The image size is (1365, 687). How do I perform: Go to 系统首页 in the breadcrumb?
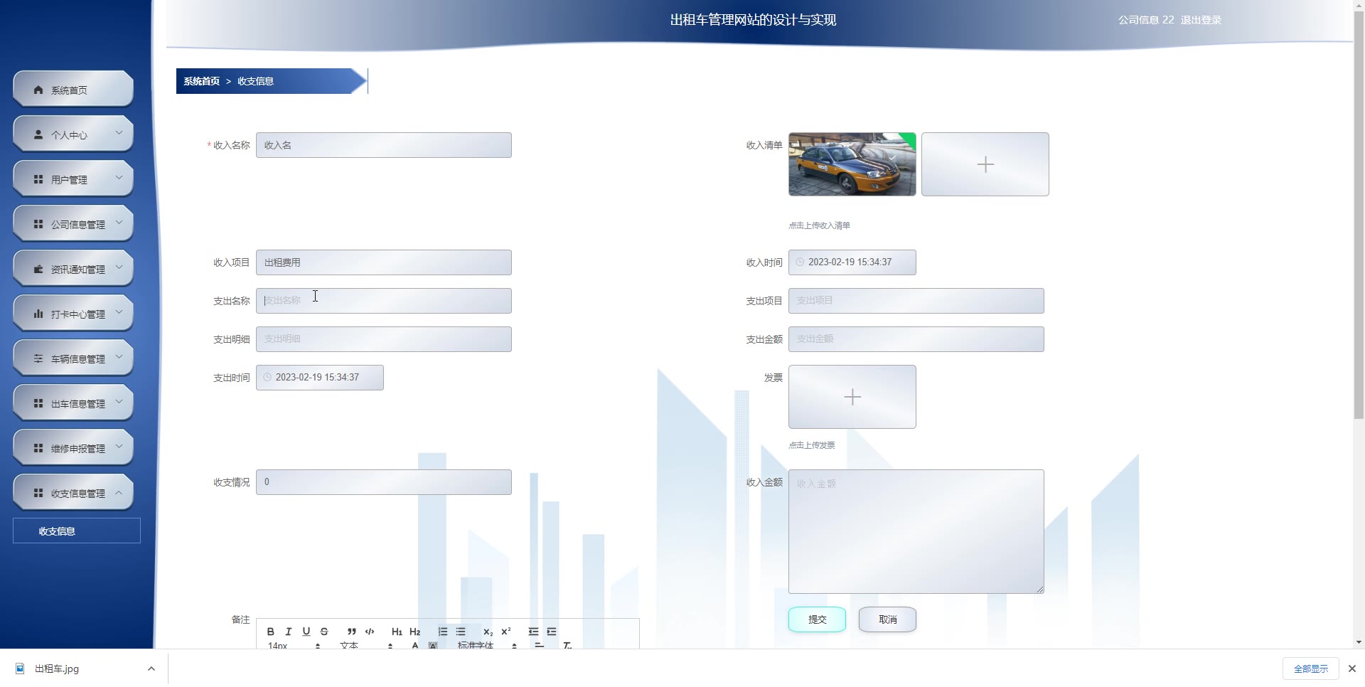point(202,81)
